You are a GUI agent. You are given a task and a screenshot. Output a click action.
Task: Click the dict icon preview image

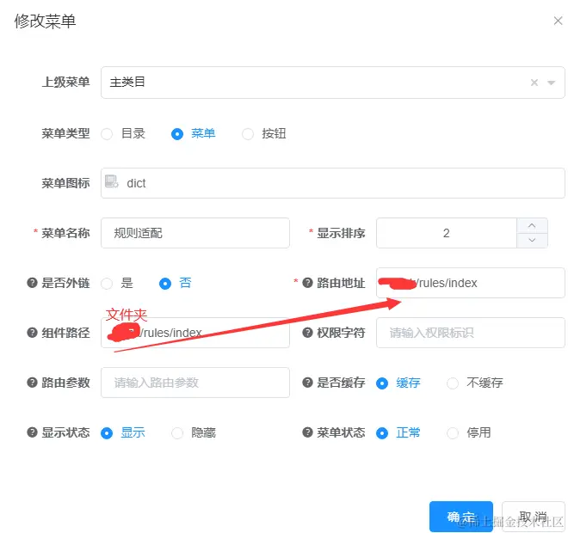click(111, 181)
